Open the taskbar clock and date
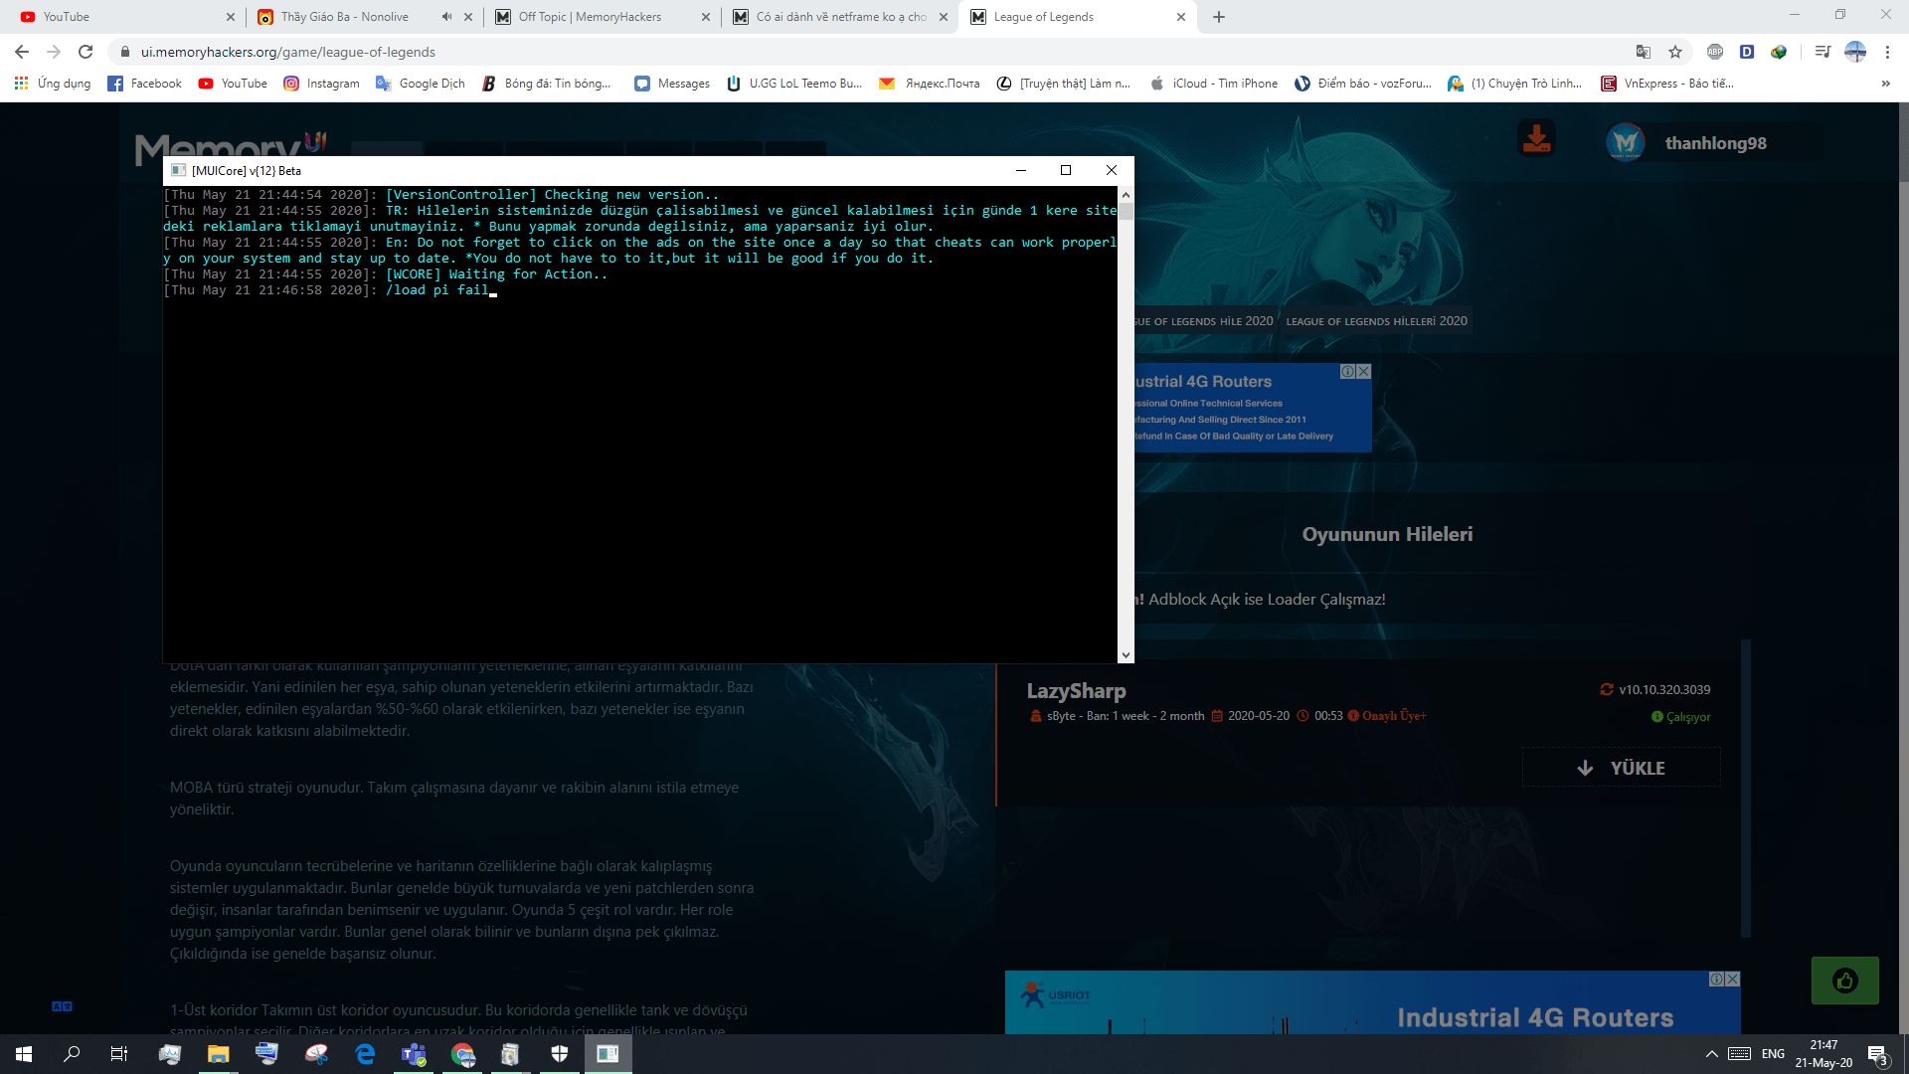1909x1074 pixels. (1823, 1054)
